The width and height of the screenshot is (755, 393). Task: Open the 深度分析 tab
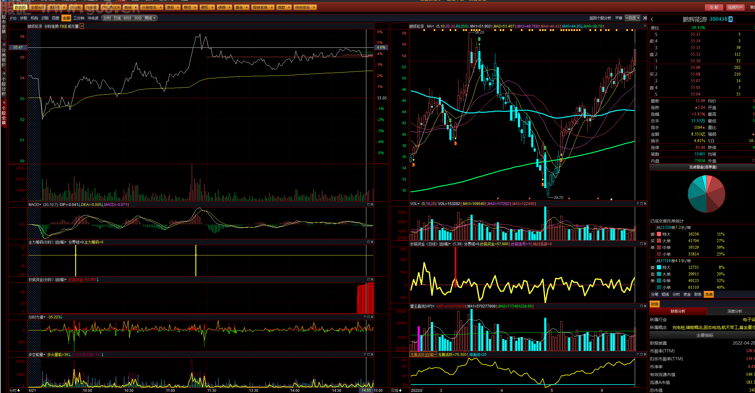pos(734,311)
